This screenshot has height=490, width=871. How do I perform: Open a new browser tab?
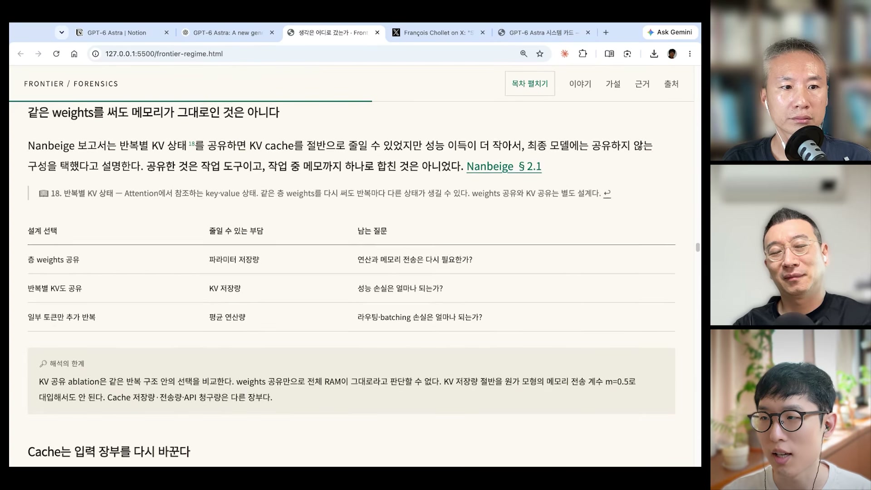click(x=606, y=33)
